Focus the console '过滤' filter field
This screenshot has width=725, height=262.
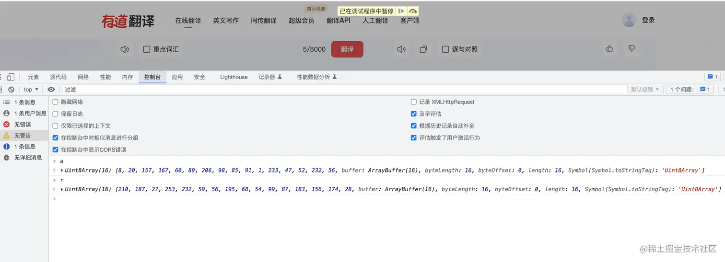pyautogui.click(x=345, y=90)
